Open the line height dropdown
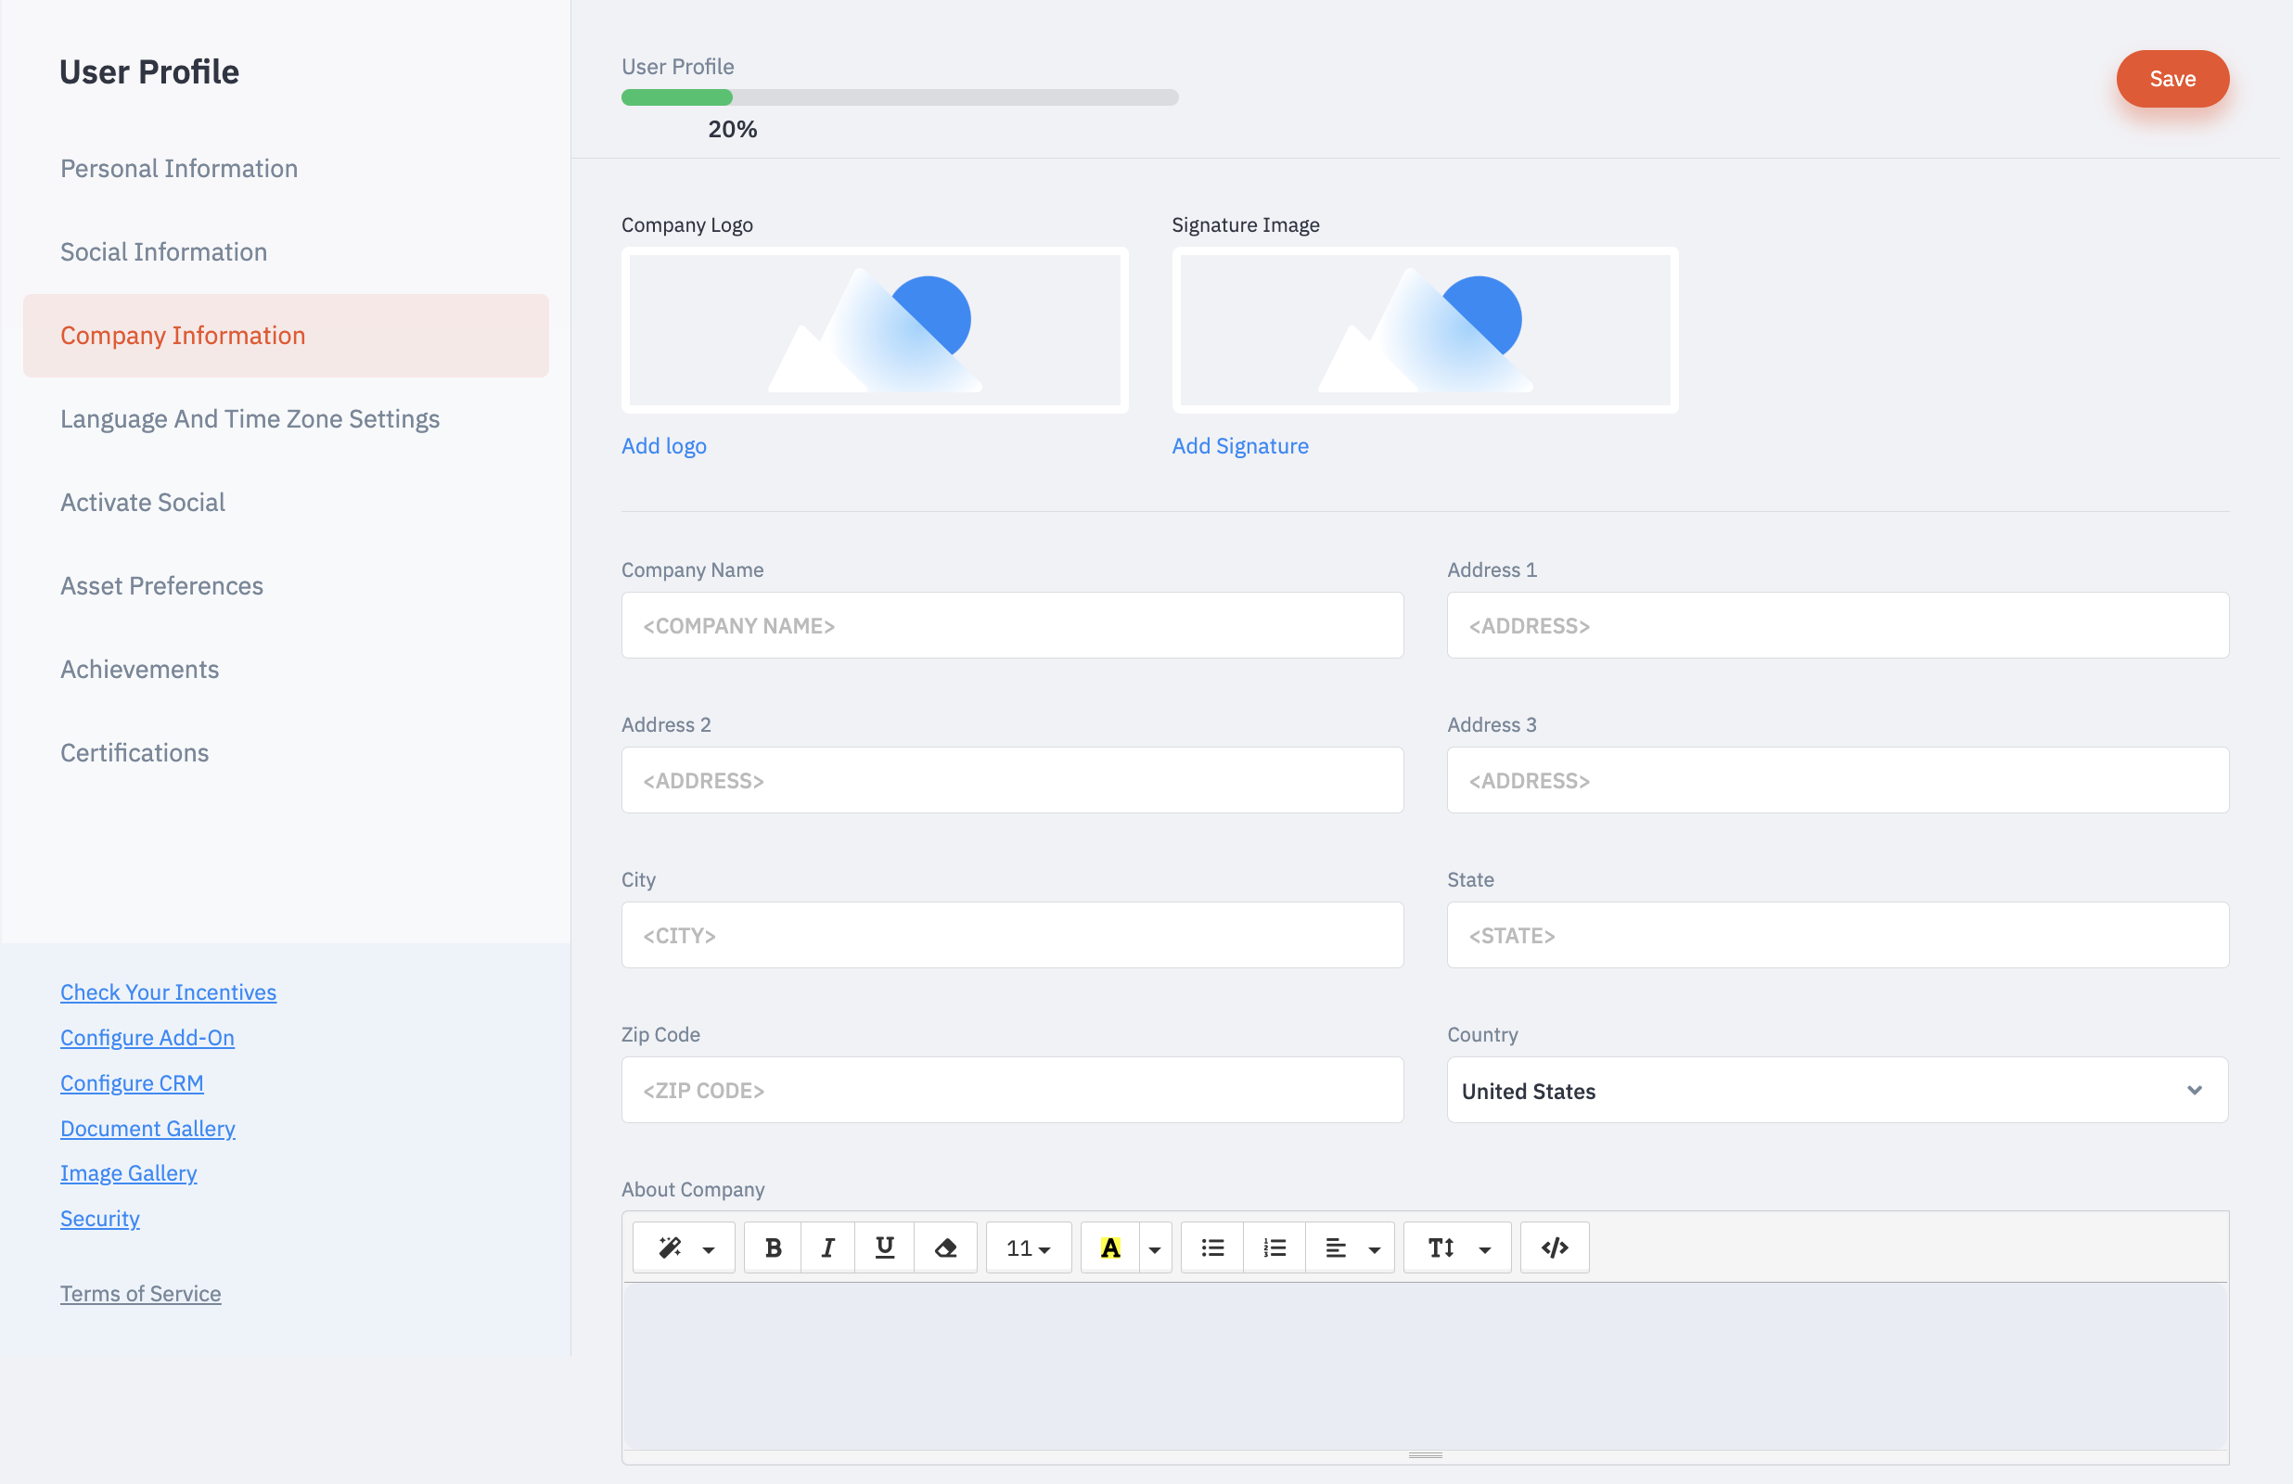The width and height of the screenshot is (2293, 1484). [x=1456, y=1247]
